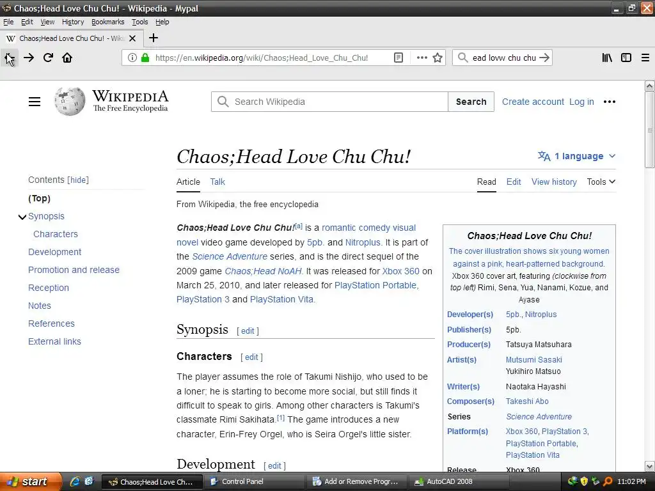Click the Wikipedia globe logo

coord(69,102)
